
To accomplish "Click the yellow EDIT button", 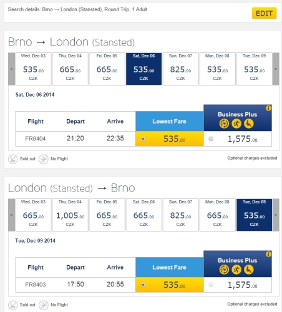I will 265,13.
